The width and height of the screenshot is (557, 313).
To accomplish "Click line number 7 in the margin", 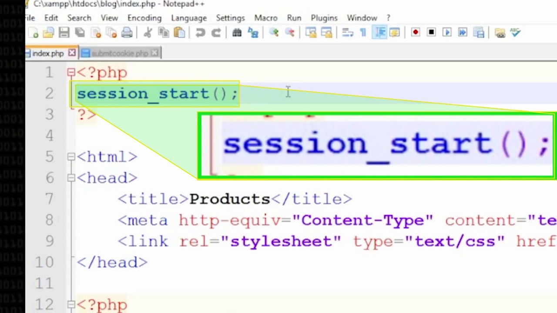I will point(49,199).
